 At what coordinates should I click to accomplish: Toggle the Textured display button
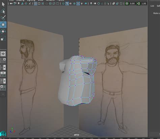pos(78,4)
